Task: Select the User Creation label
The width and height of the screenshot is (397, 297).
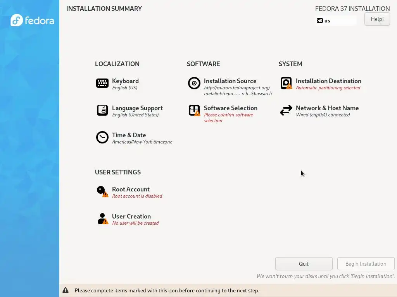Action: click(x=131, y=217)
